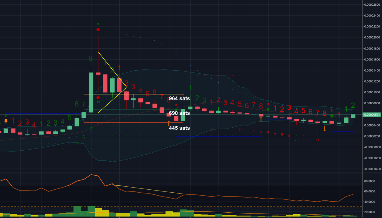Select the orange I marker beside 445 sats
382x218 pixels.
click(169, 123)
